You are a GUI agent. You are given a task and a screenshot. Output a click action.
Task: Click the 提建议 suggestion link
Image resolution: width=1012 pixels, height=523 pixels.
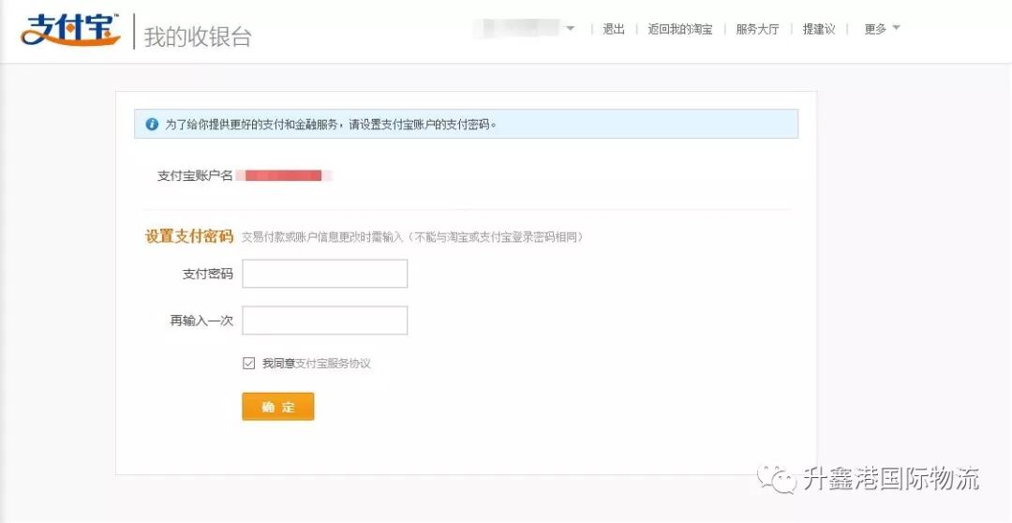(818, 29)
